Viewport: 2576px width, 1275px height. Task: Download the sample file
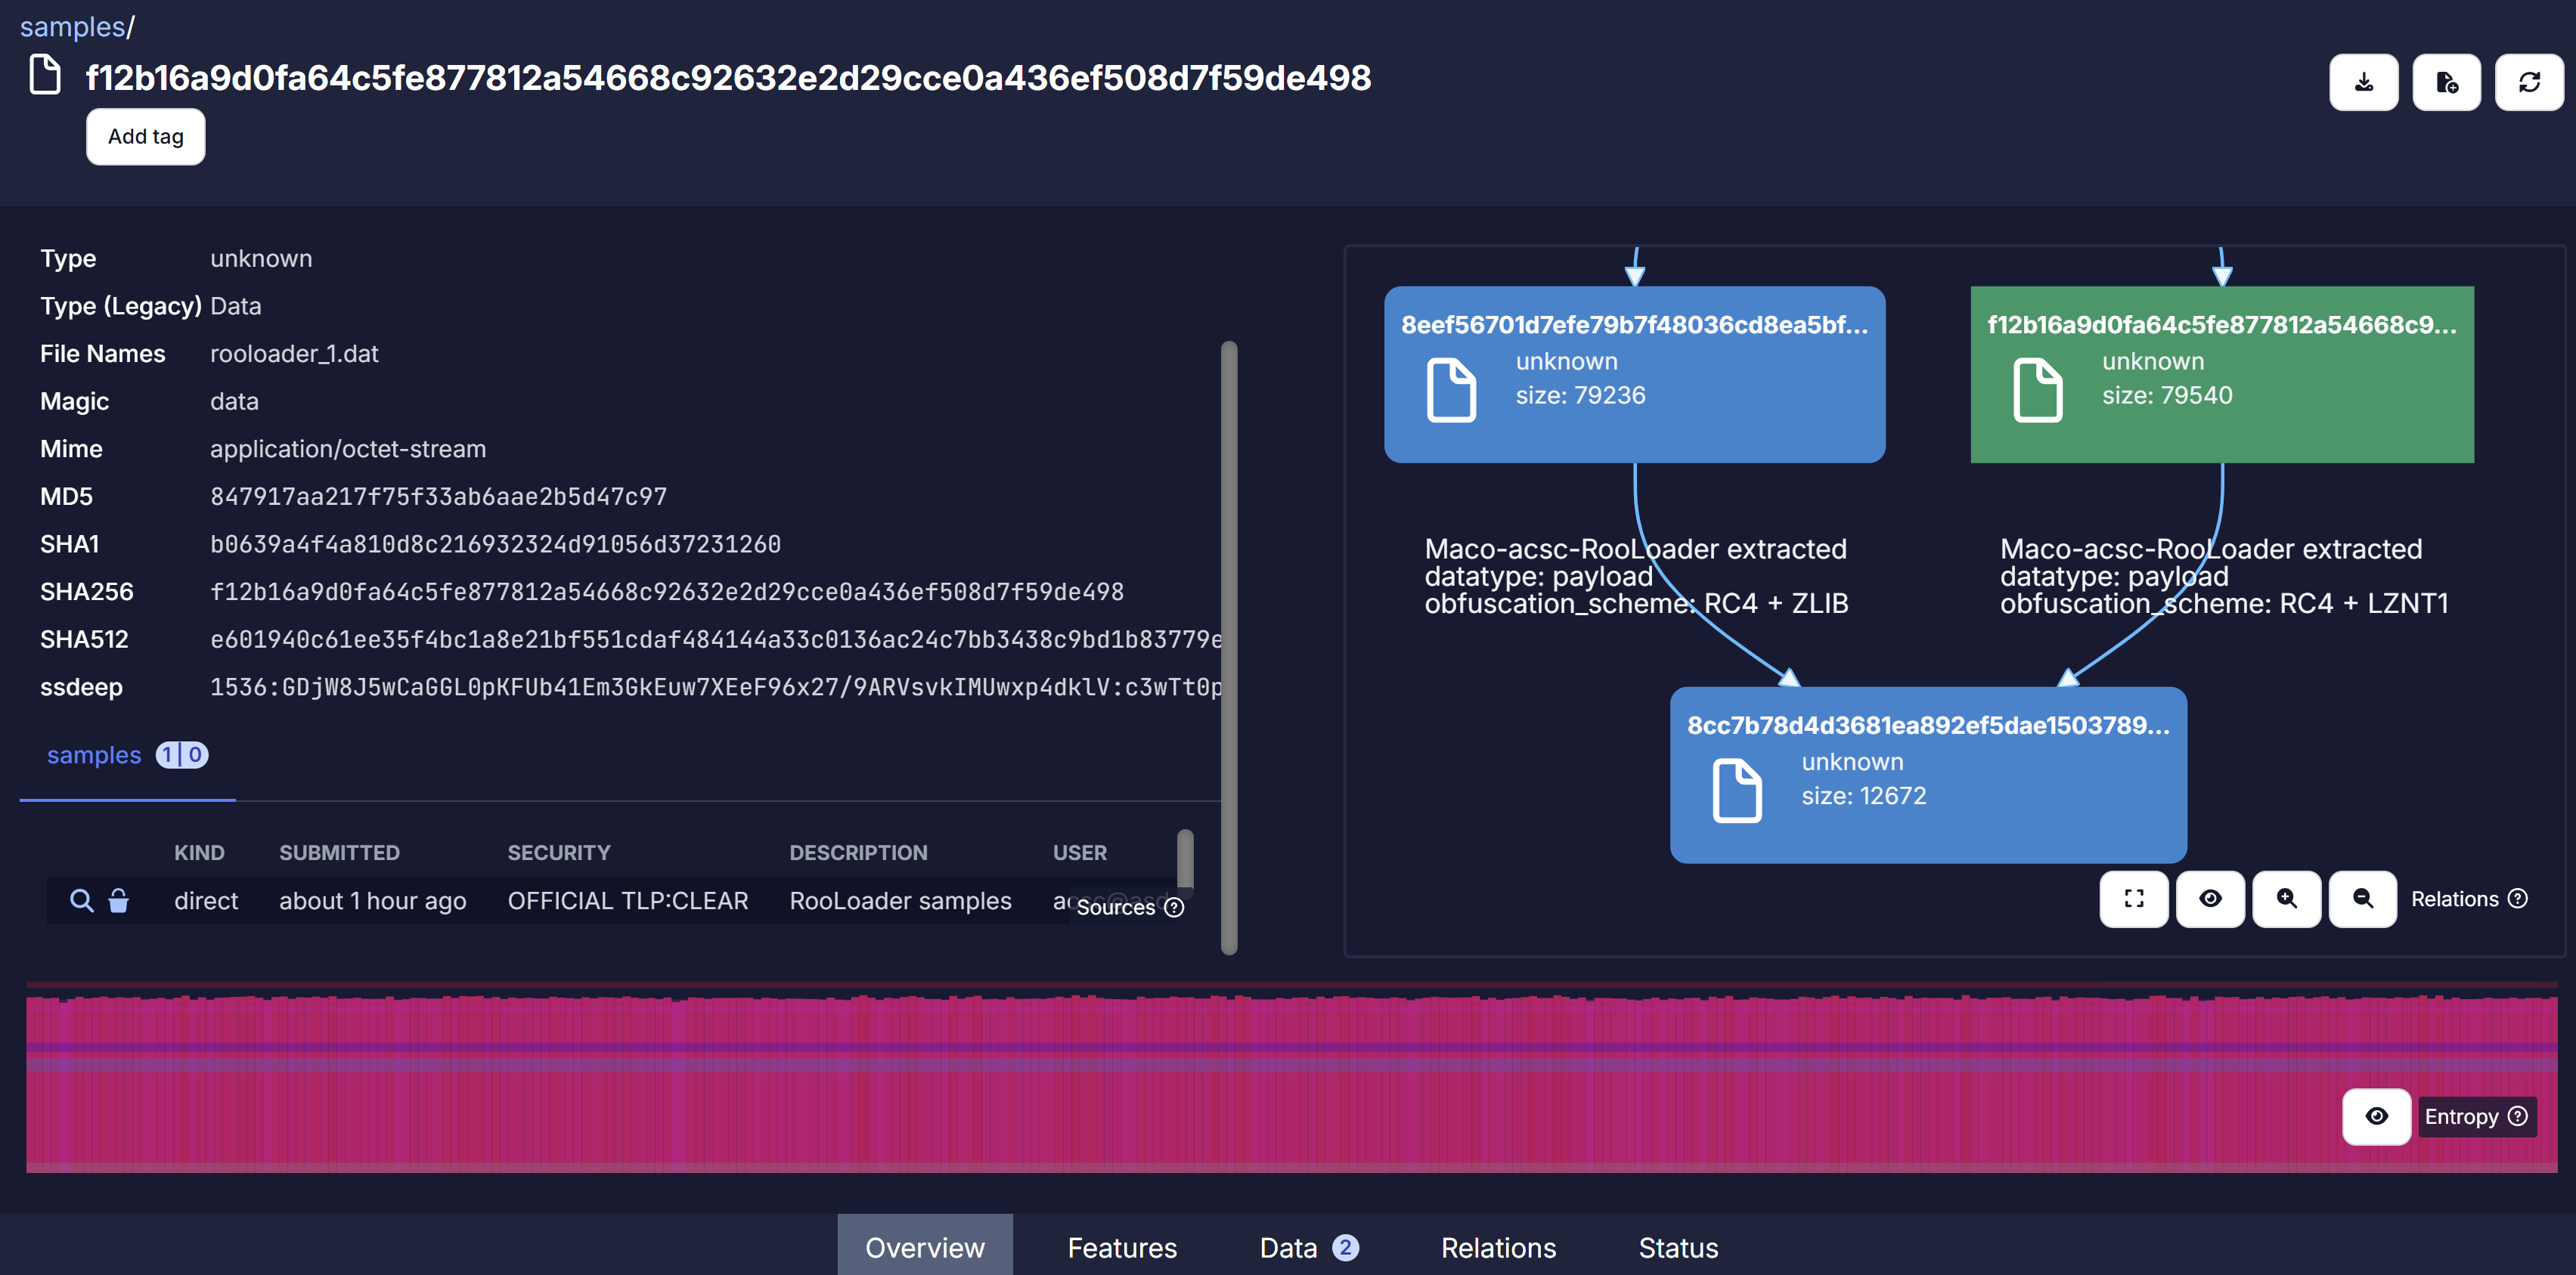[2363, 81]
